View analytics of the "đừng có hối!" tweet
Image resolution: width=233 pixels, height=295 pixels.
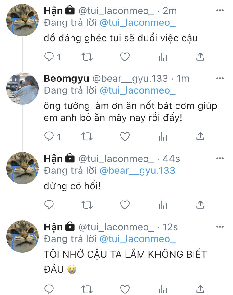click(x=163, y=205)
